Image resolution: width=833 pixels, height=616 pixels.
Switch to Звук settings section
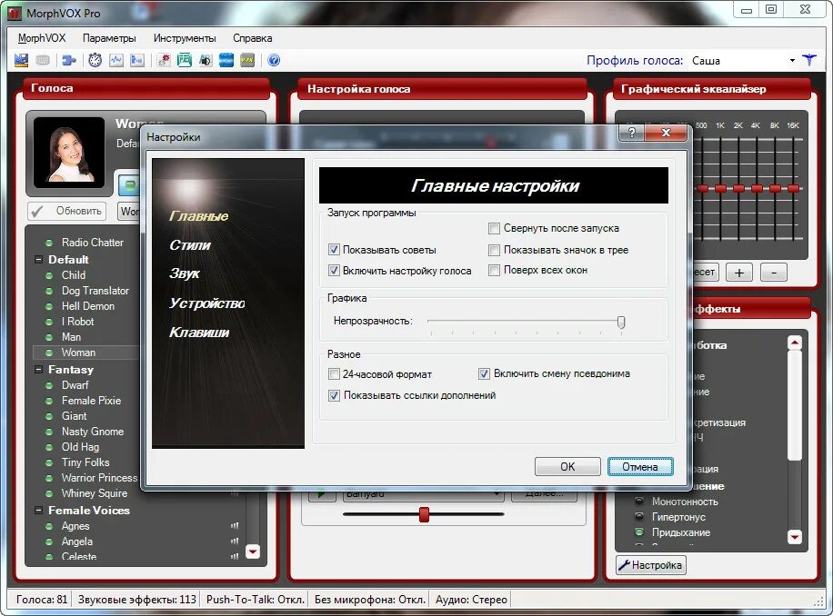point(184,273)
